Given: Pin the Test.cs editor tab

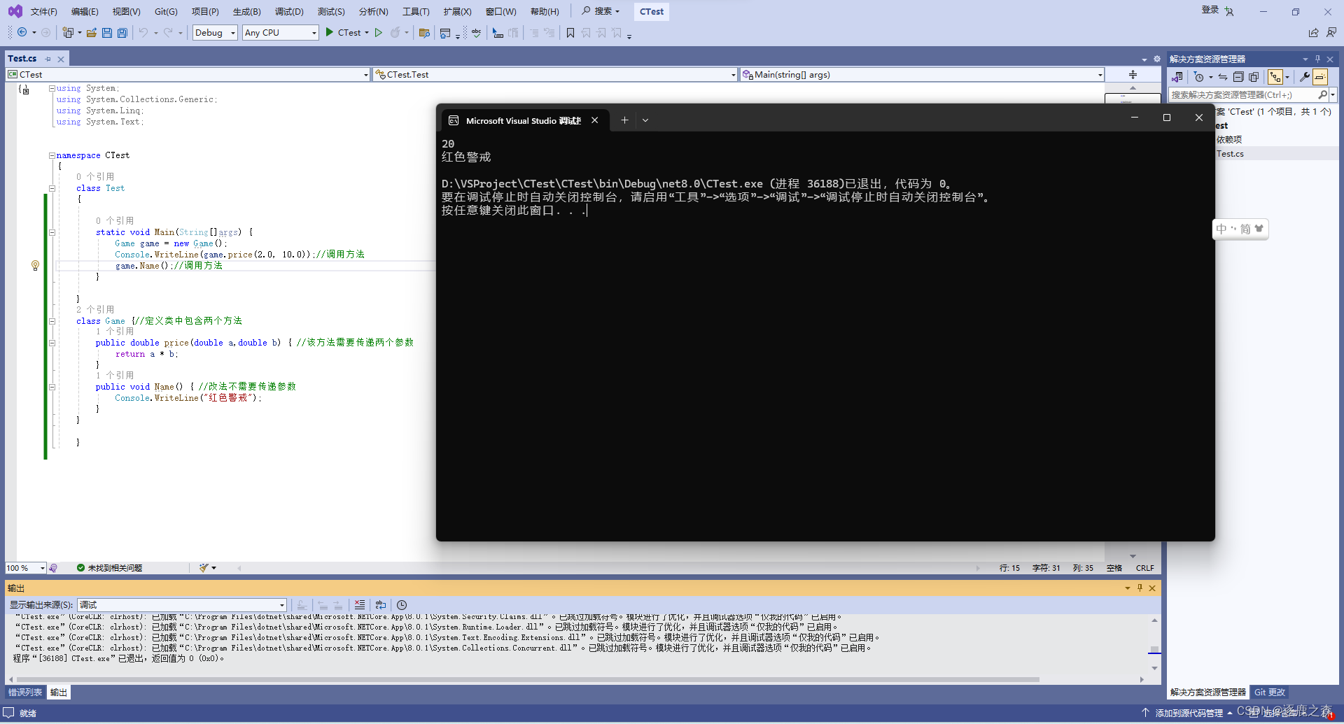Looking at the screenshot, I should tap(48, 59).
